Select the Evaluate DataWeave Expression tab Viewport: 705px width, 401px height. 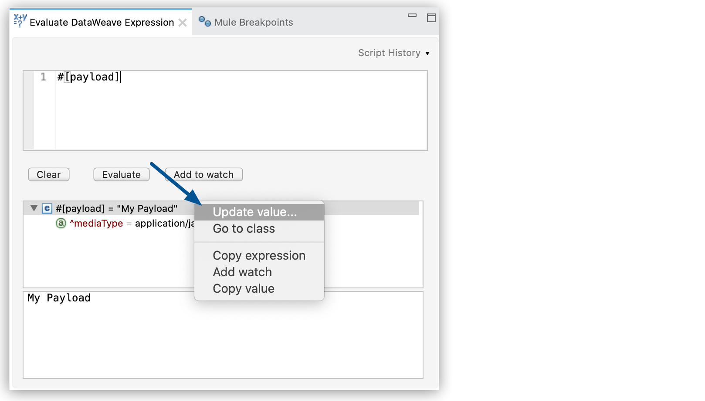[102, 23]
